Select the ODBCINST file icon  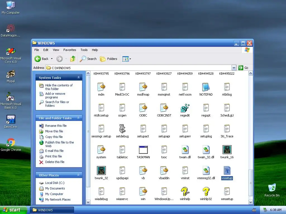[164, 108]
